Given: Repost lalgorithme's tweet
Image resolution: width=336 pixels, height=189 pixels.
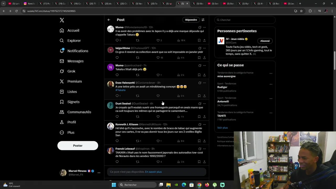Looking at the screenshot, I should pyautogui.click(x=138, y=57).
